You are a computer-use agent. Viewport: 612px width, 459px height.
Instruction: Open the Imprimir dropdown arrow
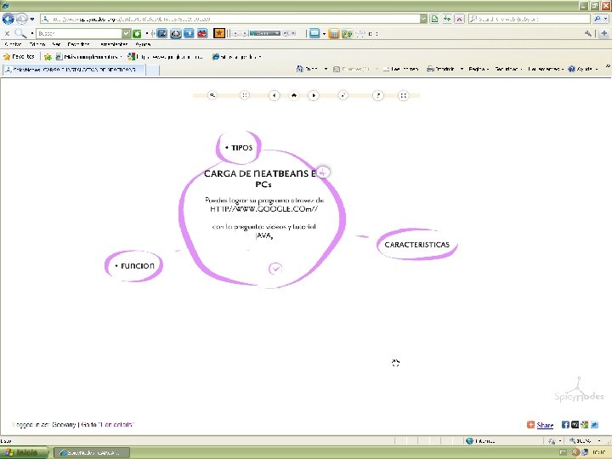[x=462, y=69]
